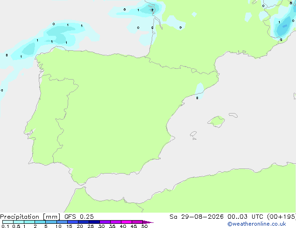Pick the 5–10 mm light blue swatch
Screen dimensions: 296x228
(51, 222)
